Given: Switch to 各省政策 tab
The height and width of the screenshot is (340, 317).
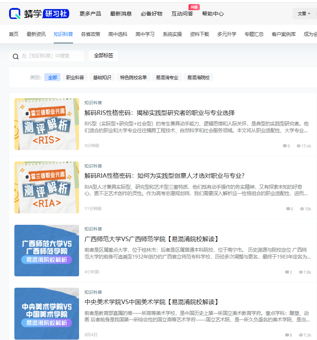Looking at the screenshot, I should 91,34.
